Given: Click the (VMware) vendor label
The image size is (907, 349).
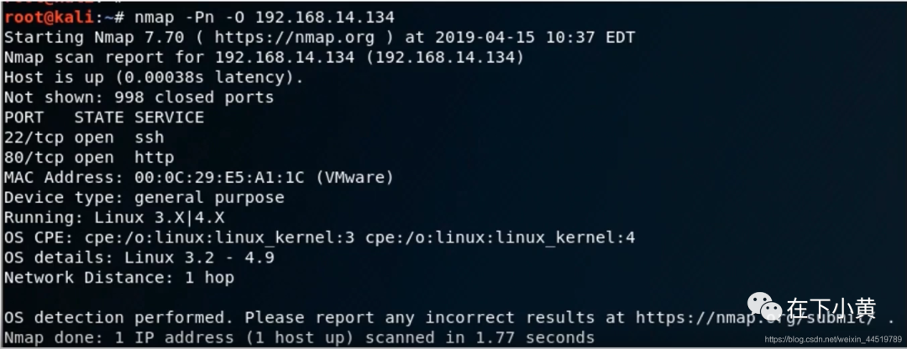Looking at the screenshot, I should [x=355, y=177].
